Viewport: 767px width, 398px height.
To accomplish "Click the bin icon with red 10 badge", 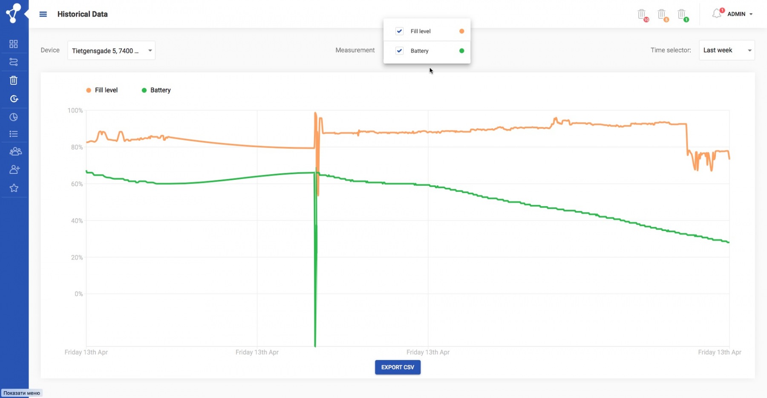I will pyautogui.click(x=642, y=14).
